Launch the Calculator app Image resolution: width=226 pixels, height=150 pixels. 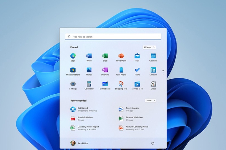coord(89,85)
